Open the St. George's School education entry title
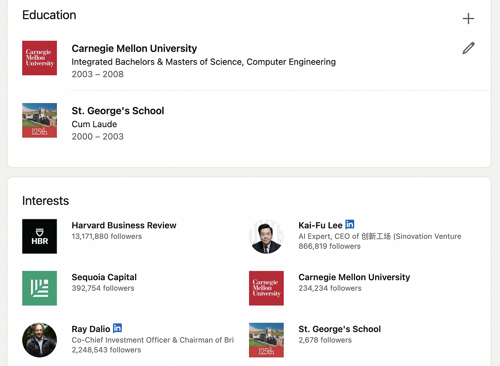500x366 pixels. (x=118, y=111)
